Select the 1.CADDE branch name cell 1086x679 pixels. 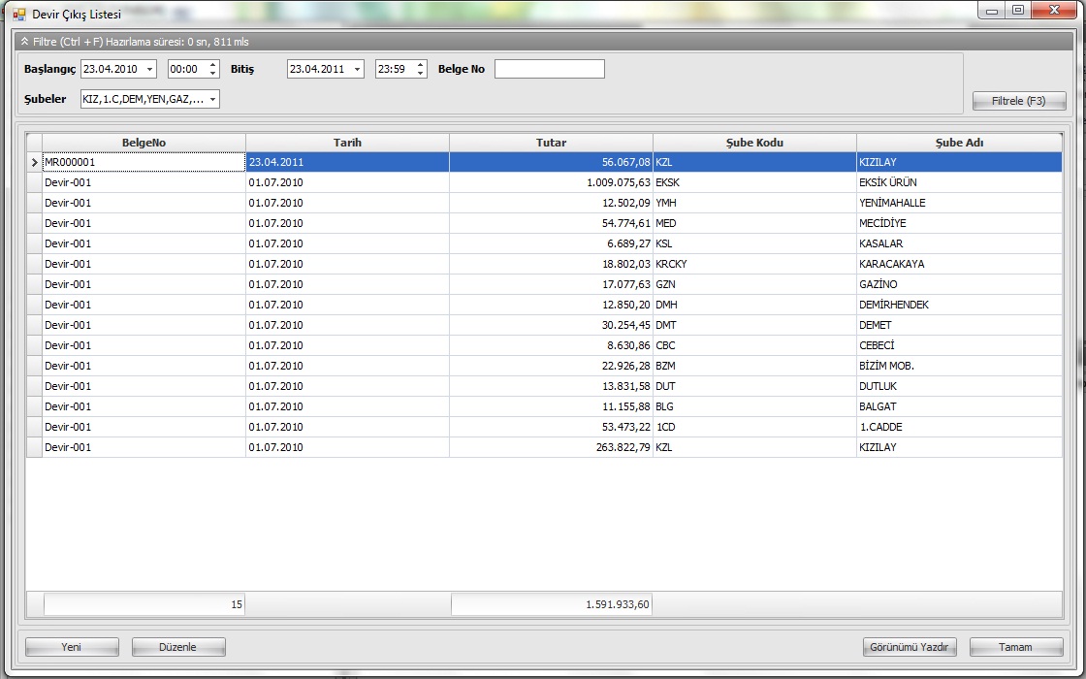coord(959,427)
